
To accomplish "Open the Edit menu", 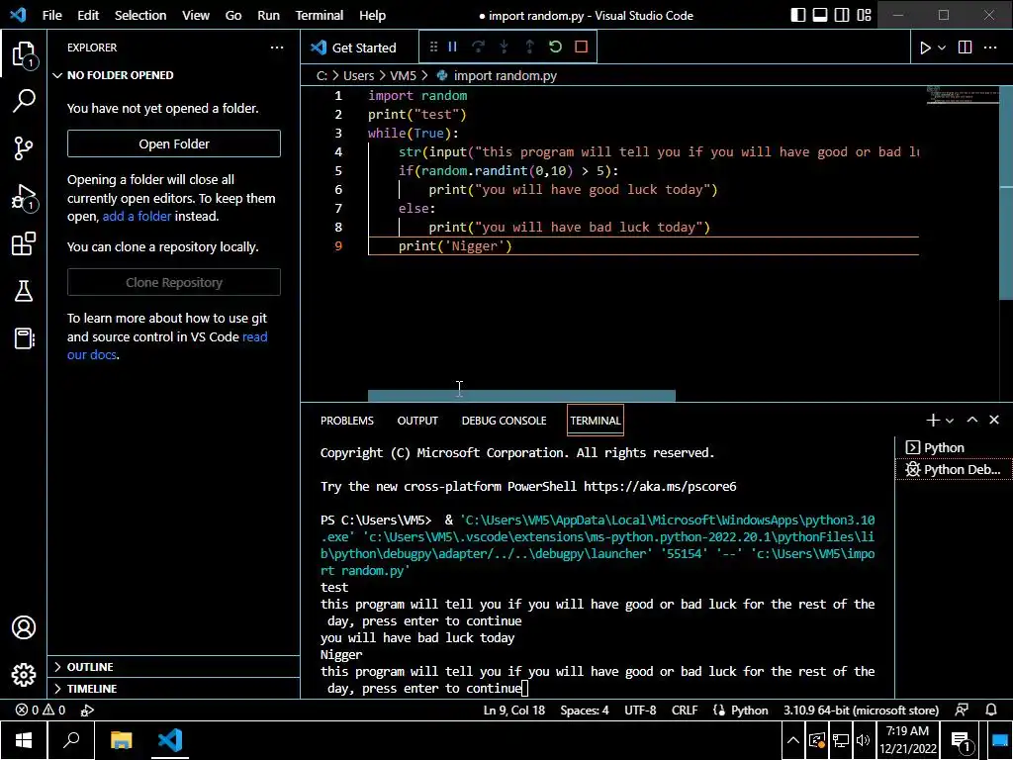I will tap(88, 15).
